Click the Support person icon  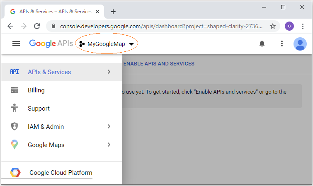[x=15, y=108]
